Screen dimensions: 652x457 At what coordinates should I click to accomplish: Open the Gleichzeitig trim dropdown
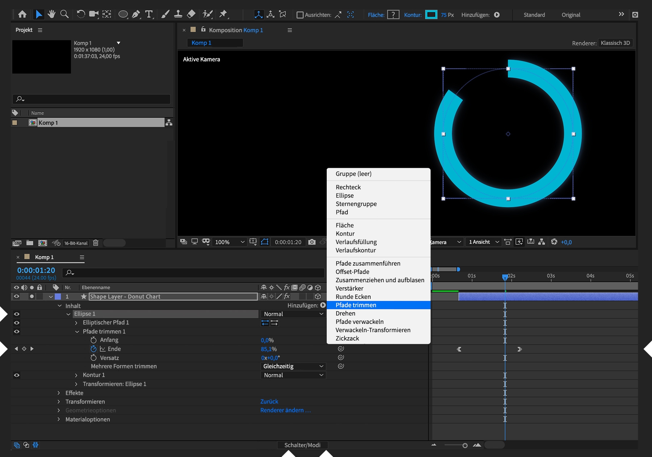tap(293, 366)
